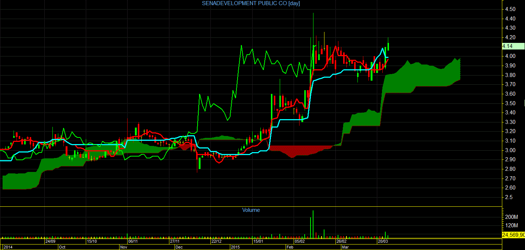
Task: Click the 3.60 price axis label
Action: tap(510, 94)
